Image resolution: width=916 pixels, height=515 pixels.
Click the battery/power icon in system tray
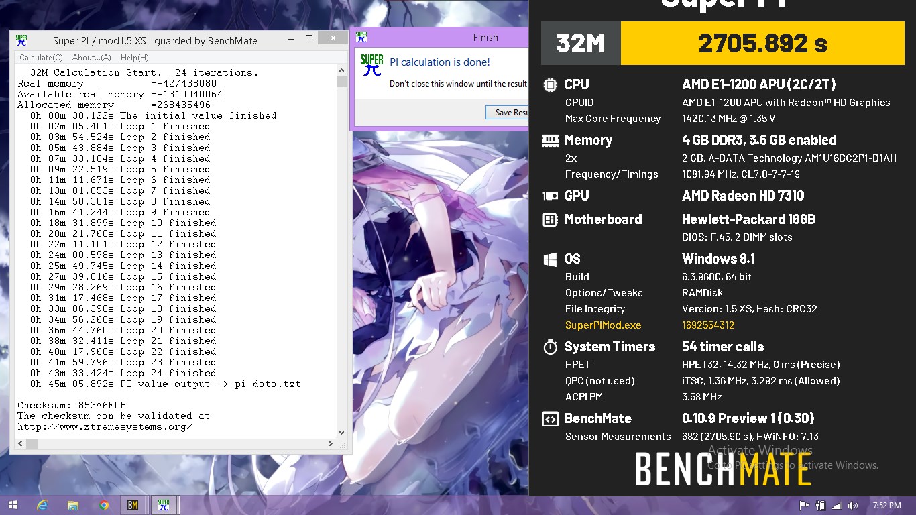(x=820, y=506)
